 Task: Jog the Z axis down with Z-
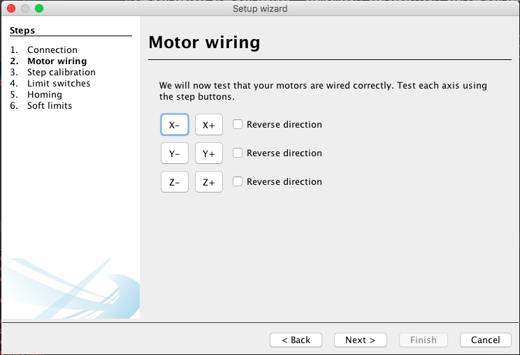tap(175, 181)
